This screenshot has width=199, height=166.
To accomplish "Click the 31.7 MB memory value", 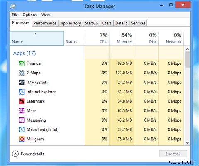I will [x=125, y=92].
